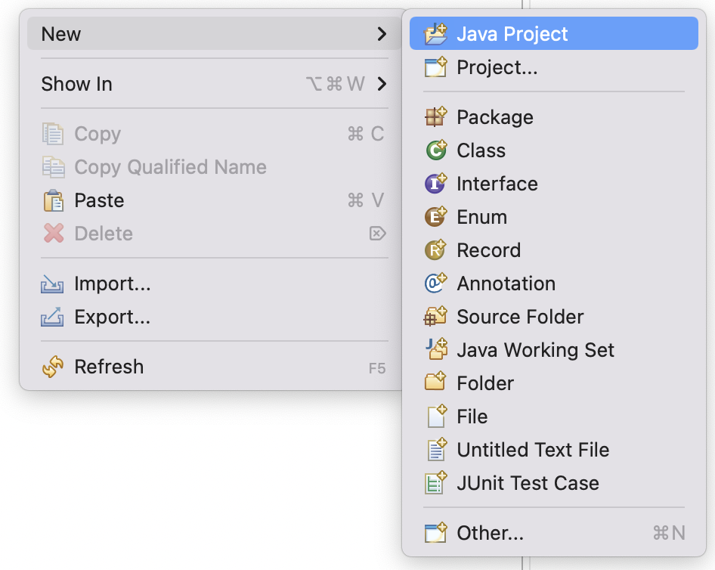Click the Project... wizard icon

435,67
